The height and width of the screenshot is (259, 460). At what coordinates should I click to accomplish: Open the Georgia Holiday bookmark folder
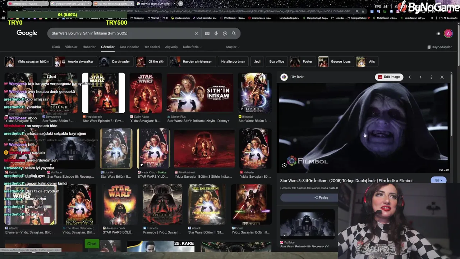(358, 18)
